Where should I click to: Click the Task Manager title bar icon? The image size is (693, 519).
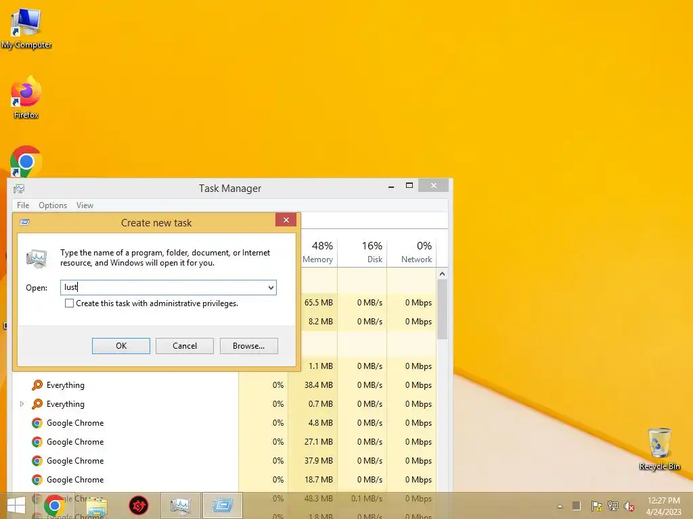tap(18, 189)
